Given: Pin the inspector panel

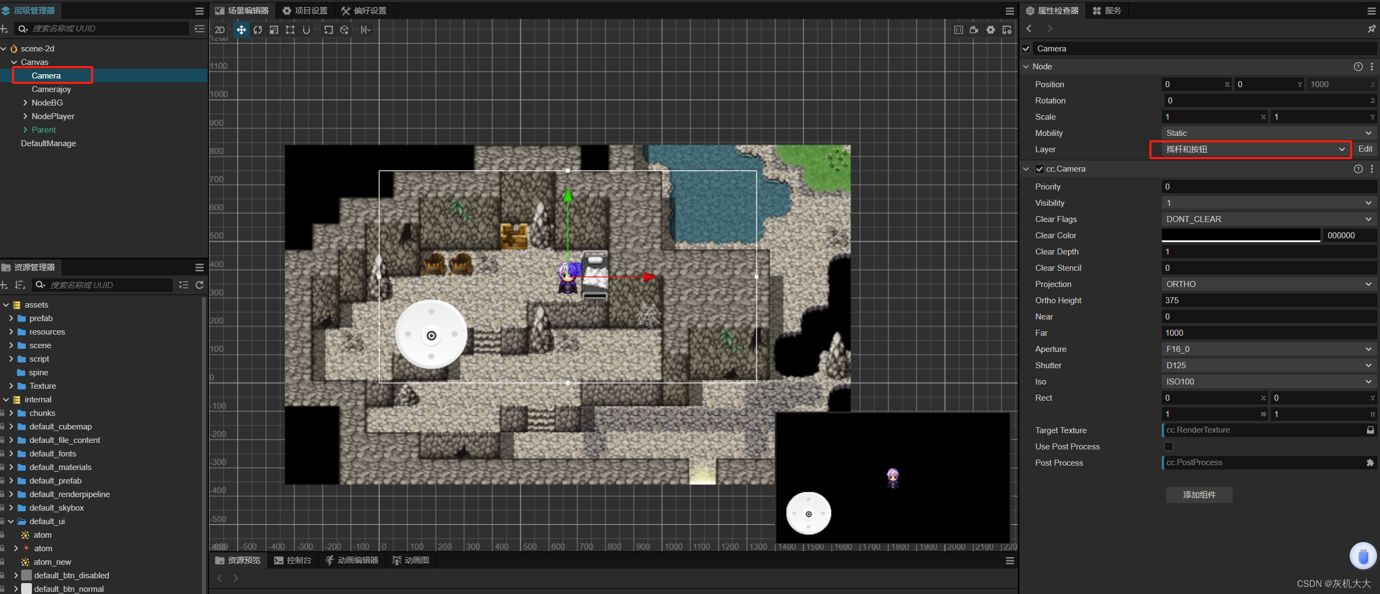Looking at the screenshot, I should click(1371, 29).
